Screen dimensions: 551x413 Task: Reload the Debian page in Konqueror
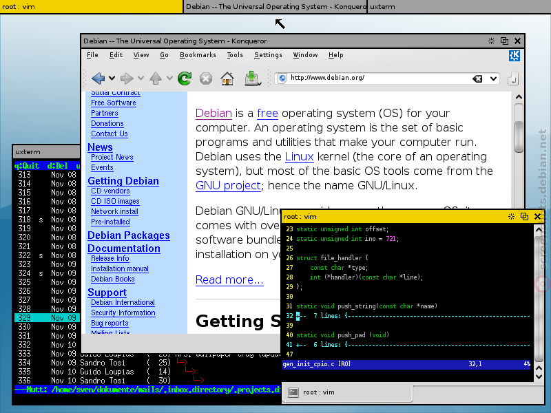(x=185, y=78)
